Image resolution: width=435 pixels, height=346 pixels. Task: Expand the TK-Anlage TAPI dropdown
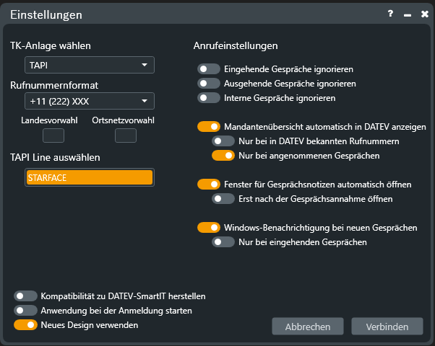point(90,65)
